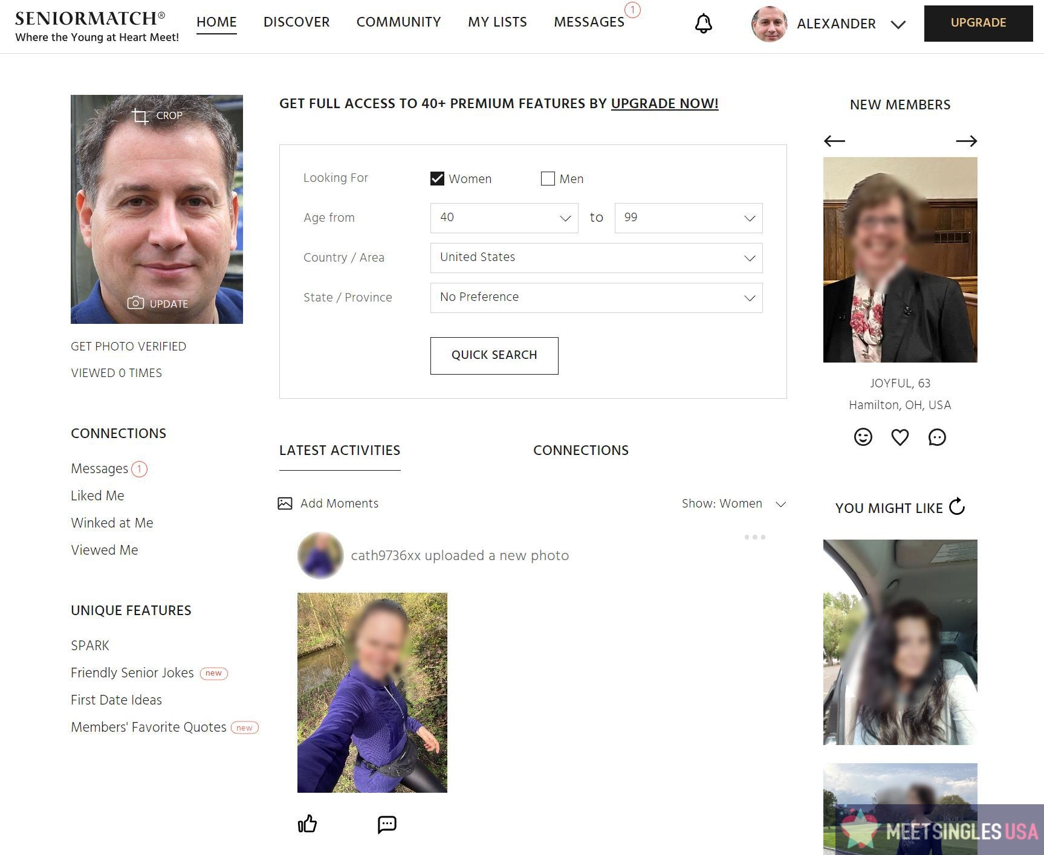
Task: Open the Country / Area dropdown
Action: tap(596, 258)
